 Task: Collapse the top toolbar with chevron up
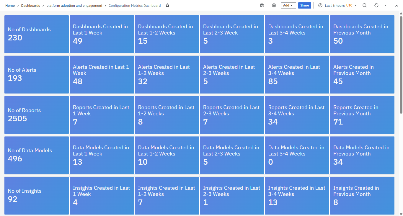point(397,6)
